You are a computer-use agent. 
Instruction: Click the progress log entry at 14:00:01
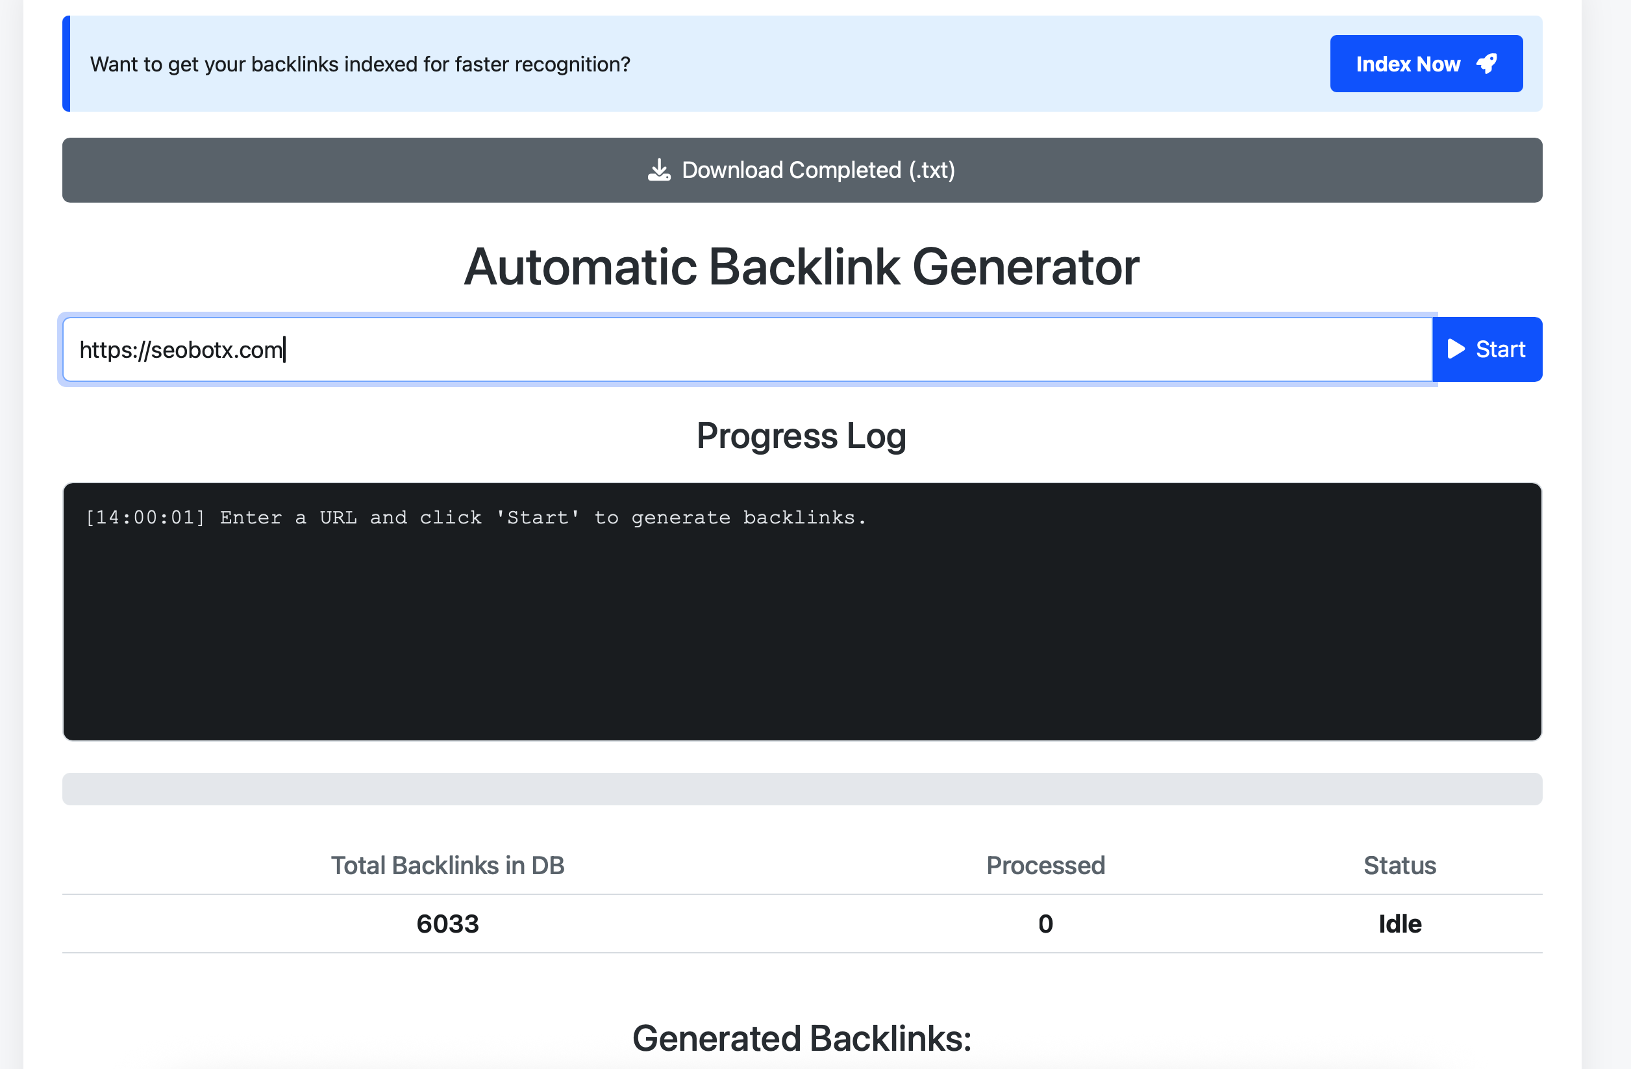(x=475, y=518)
